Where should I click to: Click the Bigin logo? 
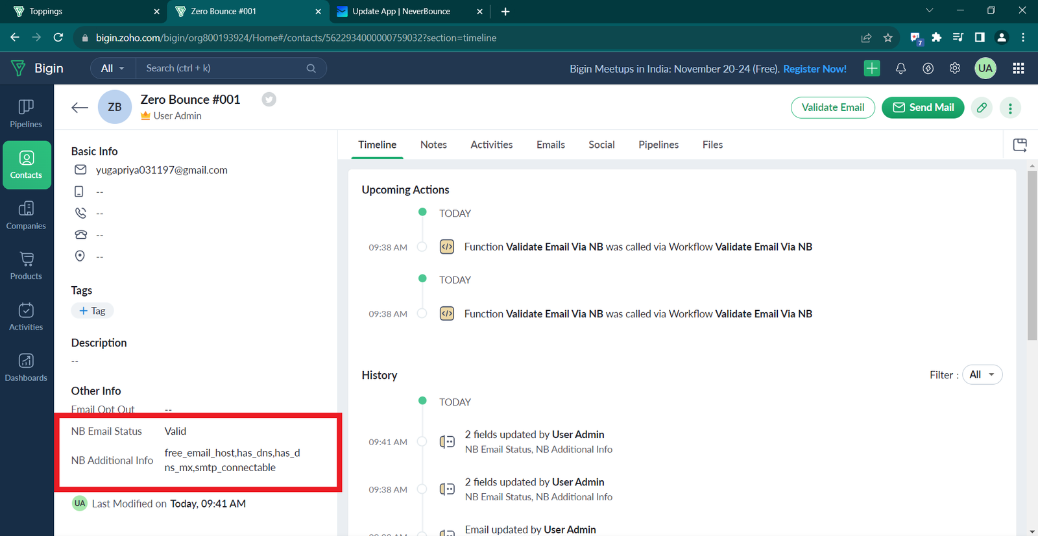(38, 68)
